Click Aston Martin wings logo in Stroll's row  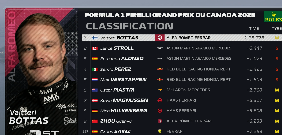coord(160,48)
